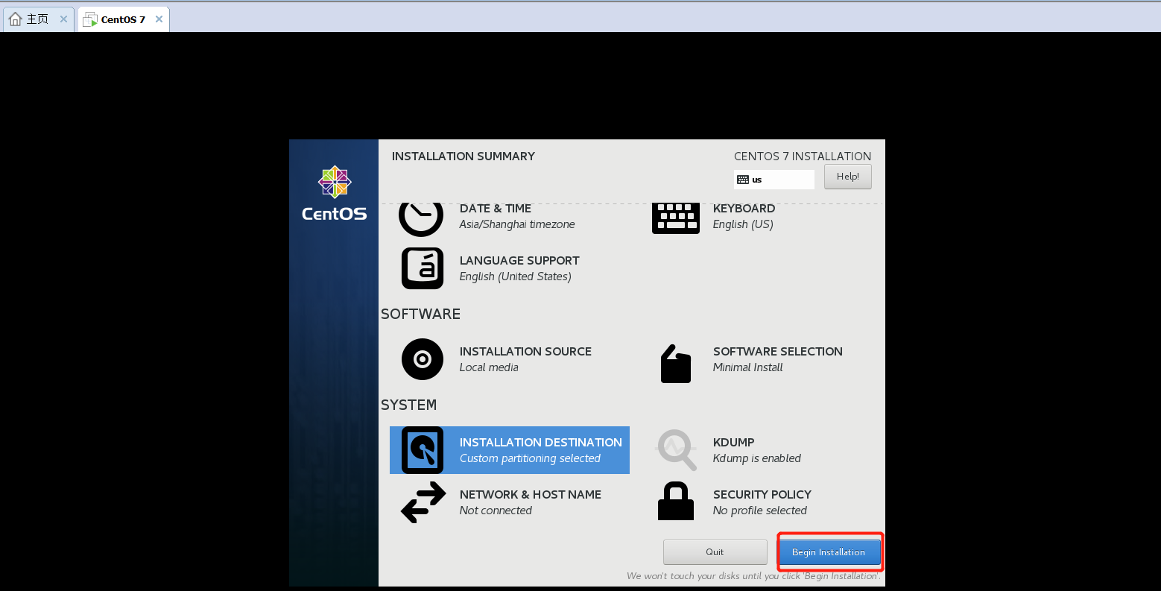
Task: Select KDUMP heading
Action: [734, 443]
